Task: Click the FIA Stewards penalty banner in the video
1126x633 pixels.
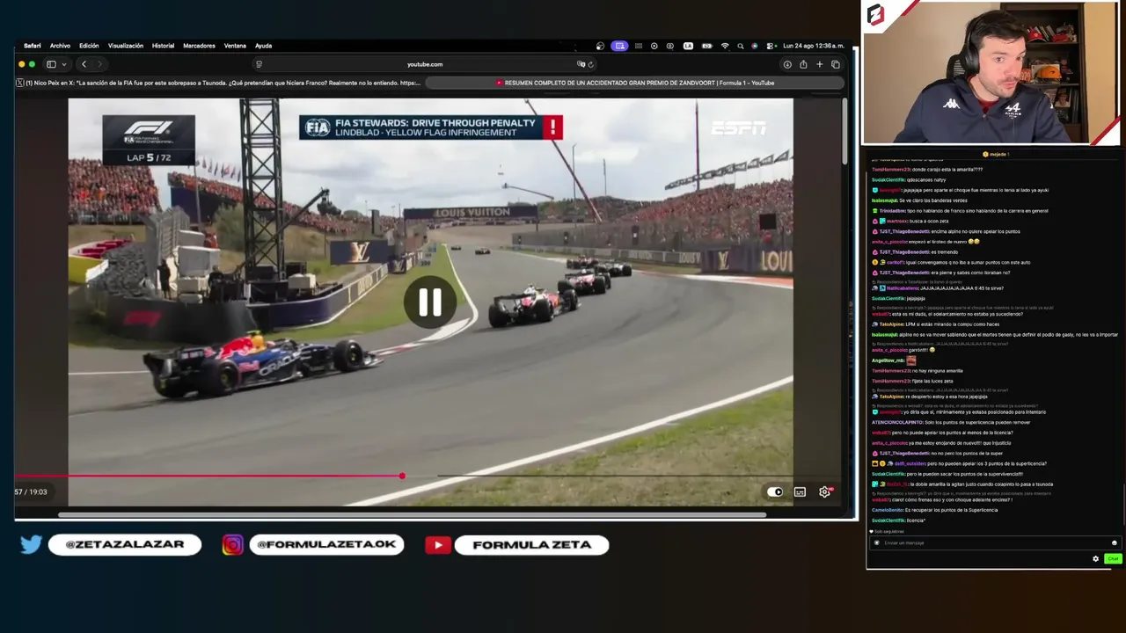Action: 431,127
